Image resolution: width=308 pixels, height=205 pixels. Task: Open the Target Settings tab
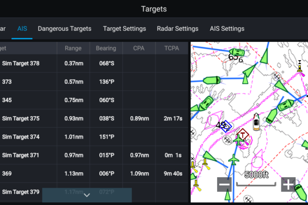[125, 29]
